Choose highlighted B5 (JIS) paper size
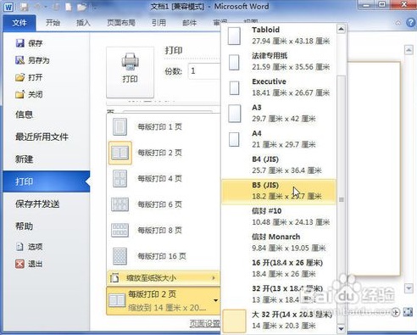This screenshot has width=417, height=335. [x=279, y=191]
